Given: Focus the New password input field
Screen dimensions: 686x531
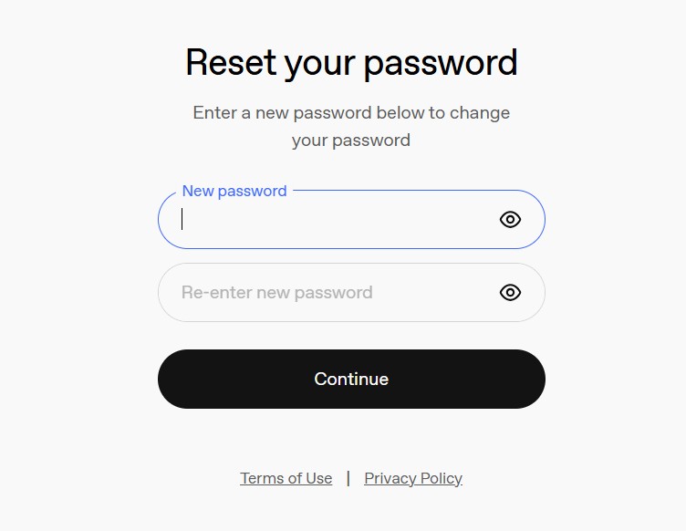Looking at the screenshot, I should [328, 220].
